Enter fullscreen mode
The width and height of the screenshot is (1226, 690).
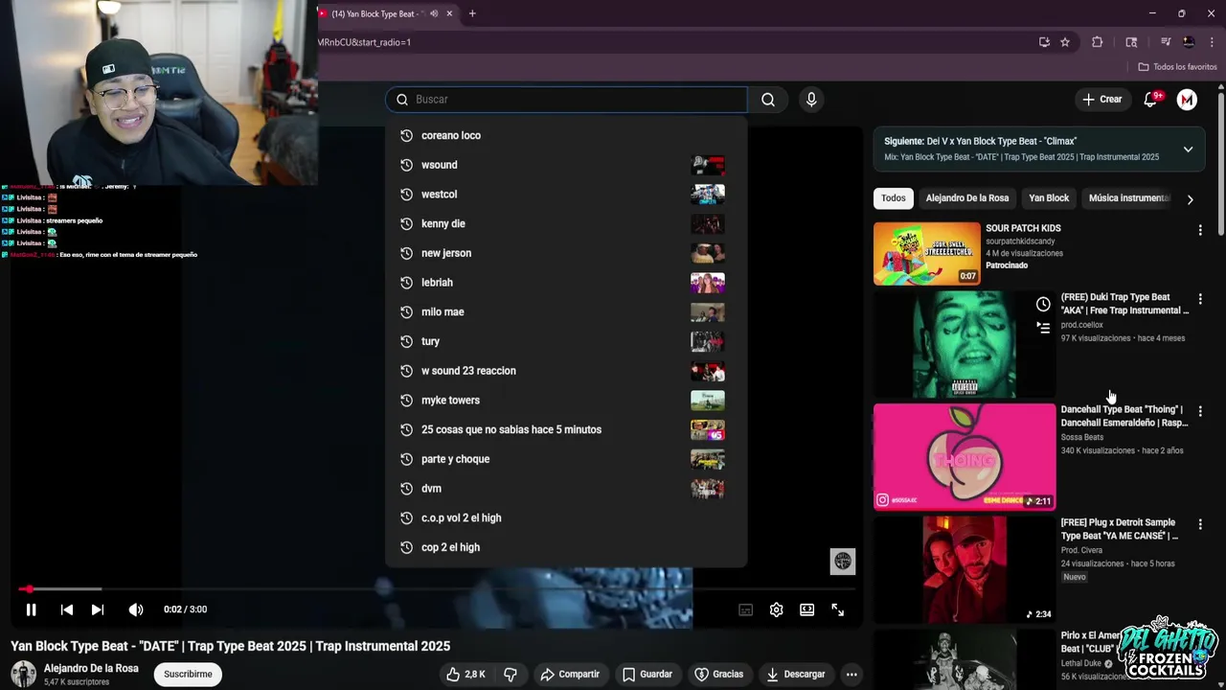[x=837, y=609]
